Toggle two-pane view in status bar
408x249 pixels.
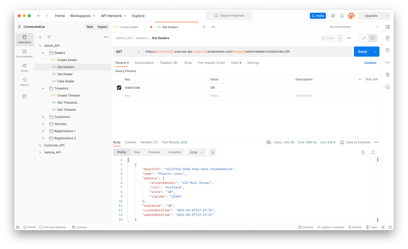coord(383,227)
